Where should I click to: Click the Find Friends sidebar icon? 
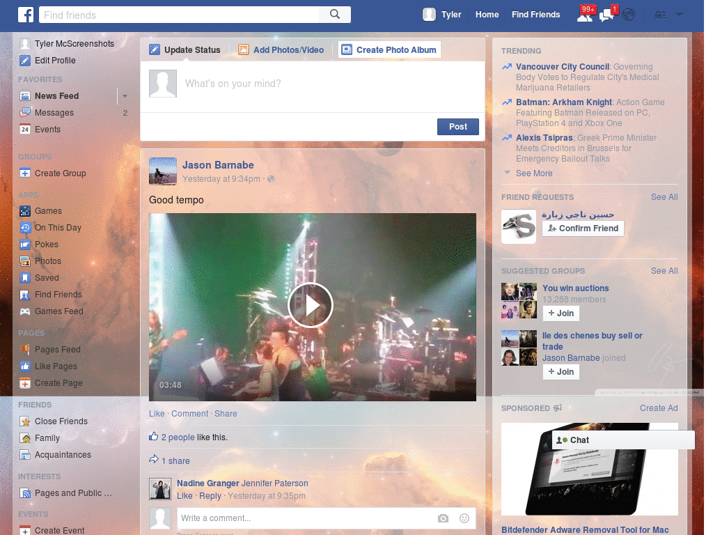pyautogui.click(x=25, y=295)
